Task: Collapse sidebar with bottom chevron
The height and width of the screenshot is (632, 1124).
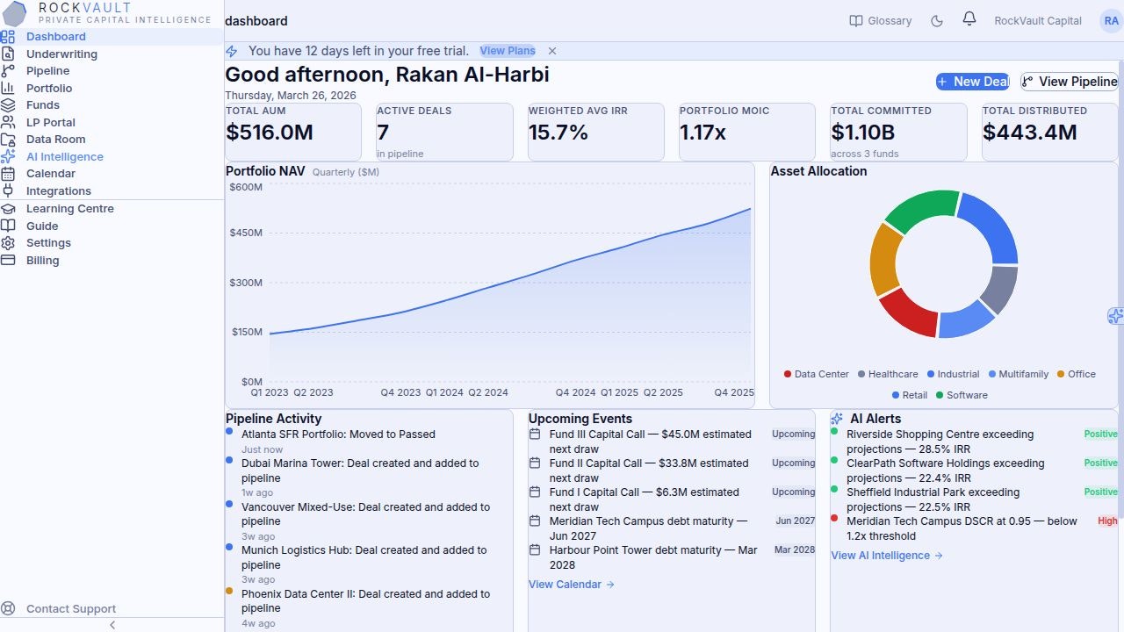Action: (112, 625)
